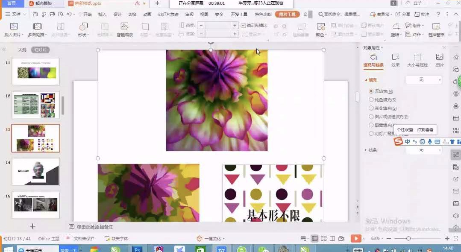Viewport: 461px width, 252px height.
Task: Open WeChat from the taskbar
Action: click(264, 249)
